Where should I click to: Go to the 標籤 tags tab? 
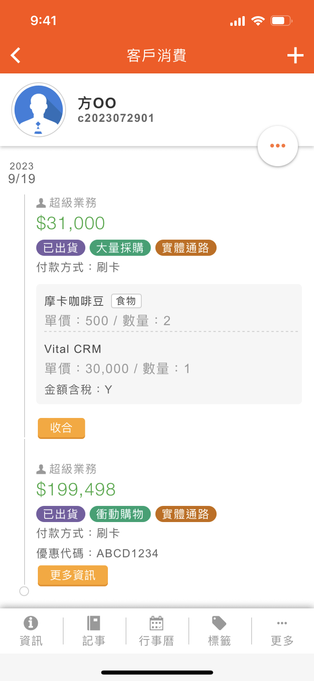point(219,631)
